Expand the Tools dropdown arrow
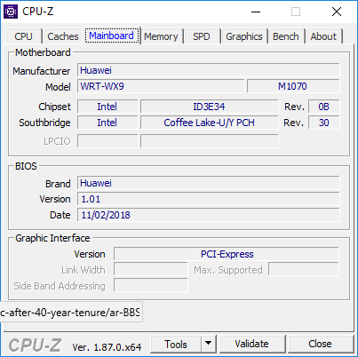 click(x=209, y=344)
